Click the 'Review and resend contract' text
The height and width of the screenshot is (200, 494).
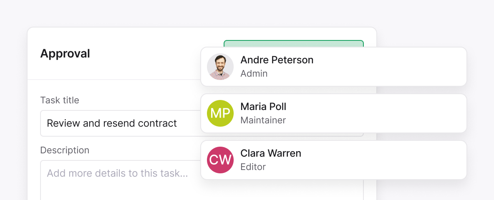coord(112,123)
